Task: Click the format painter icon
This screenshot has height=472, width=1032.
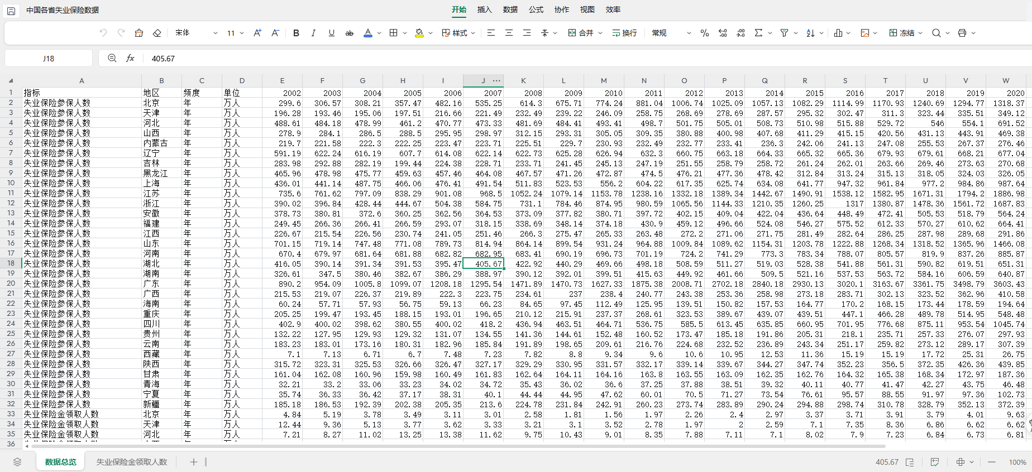Action: (139, 33)
